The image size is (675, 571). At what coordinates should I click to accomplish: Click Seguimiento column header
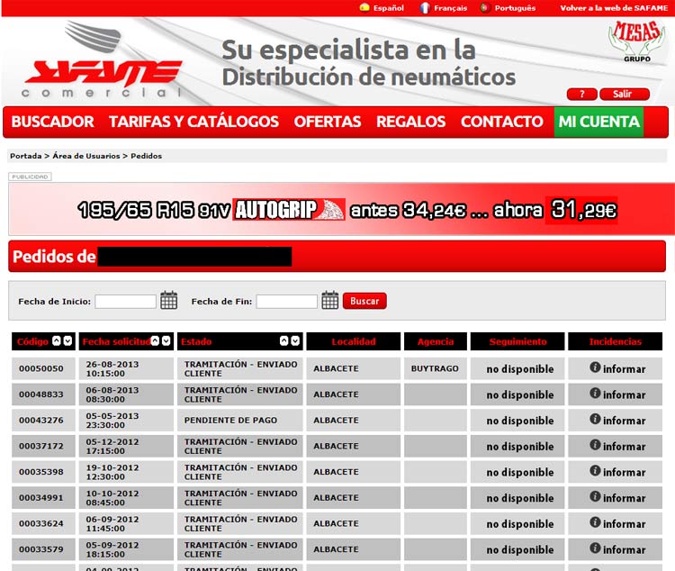[x=517, y=341]
